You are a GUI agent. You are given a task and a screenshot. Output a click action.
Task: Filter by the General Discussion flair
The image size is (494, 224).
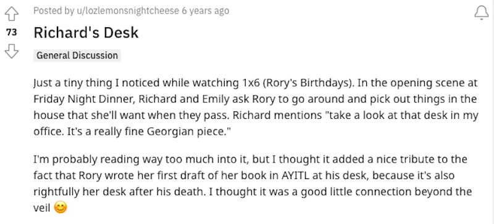77,55
